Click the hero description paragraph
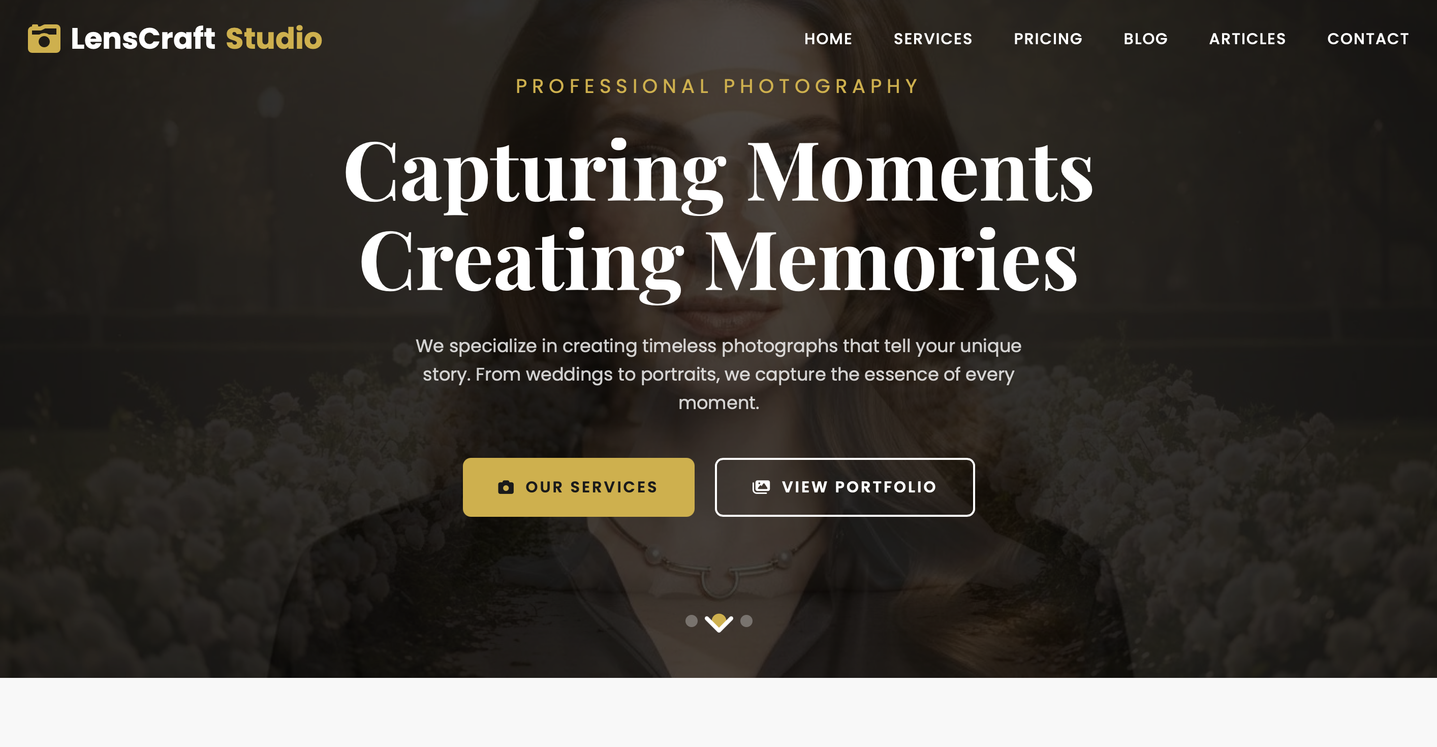 coord(718,374)
